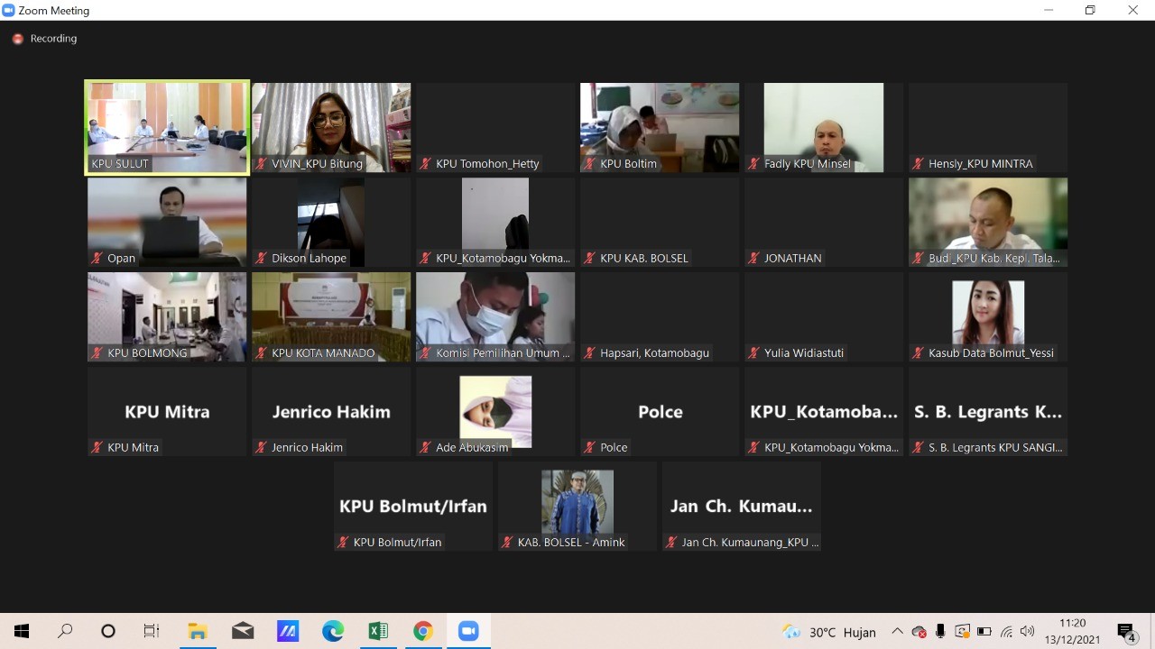Click the red Recording indicator icon
Screen dimensions: 1155x649
click(17, 39)
